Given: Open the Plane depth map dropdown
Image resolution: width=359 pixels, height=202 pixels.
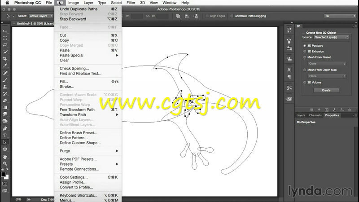Looking at the screenshot, I should point(327,76).
